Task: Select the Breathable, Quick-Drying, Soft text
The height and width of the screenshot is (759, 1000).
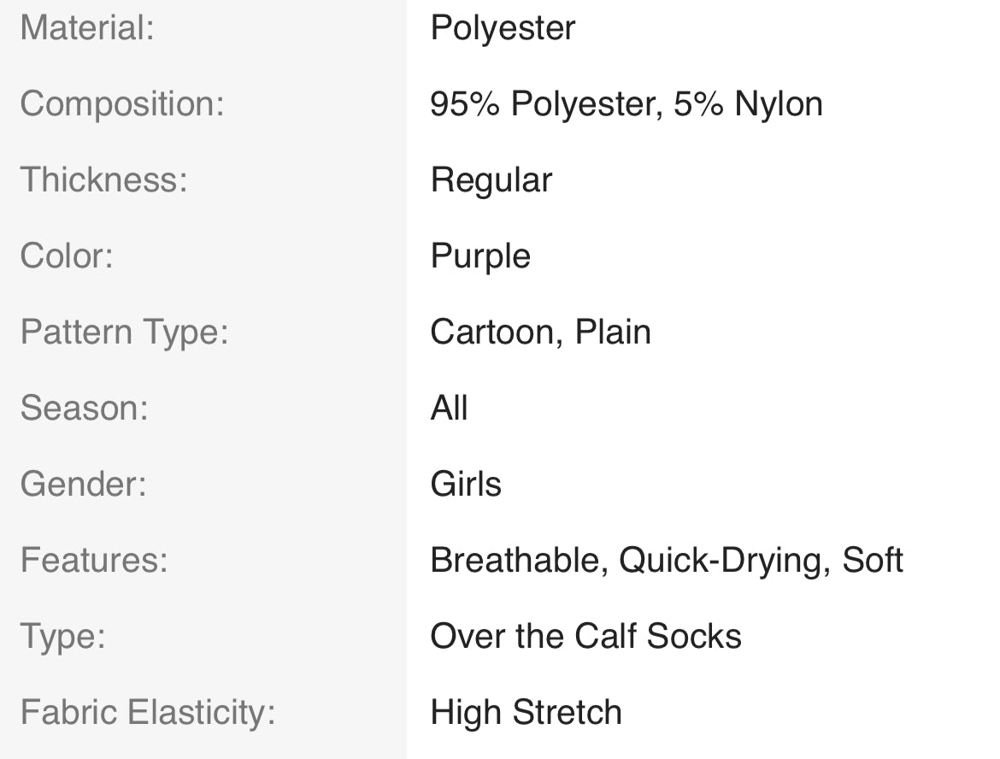Action: point(667,561)
